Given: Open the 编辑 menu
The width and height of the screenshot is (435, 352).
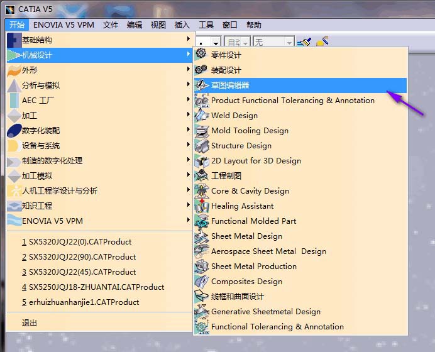Looking at the screenshot, I should (135, 25).
